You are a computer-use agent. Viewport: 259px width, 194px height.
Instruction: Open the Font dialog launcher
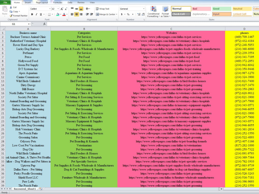pyautogui.click(x=67, y=20)
